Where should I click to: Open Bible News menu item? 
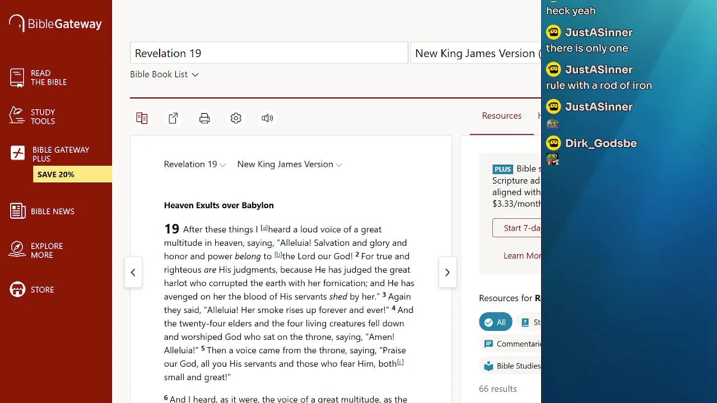tap(53, 212)
